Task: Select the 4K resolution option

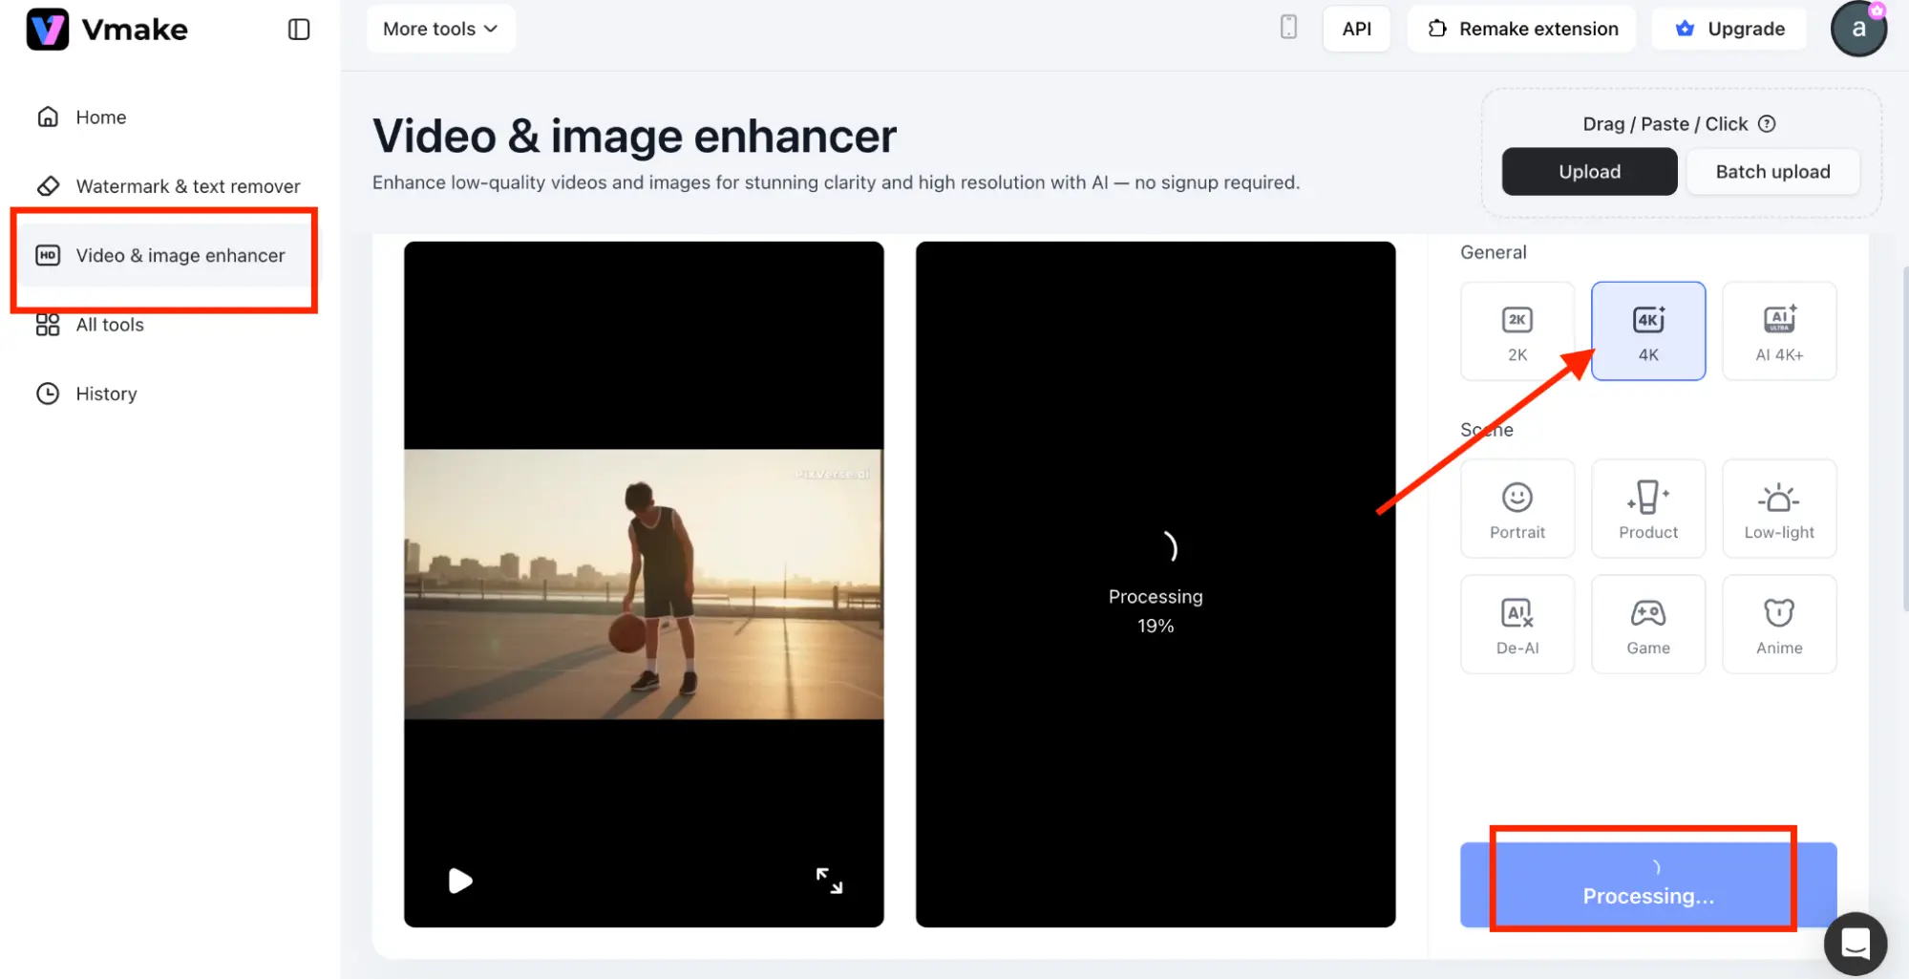Action: [1647, 331]
